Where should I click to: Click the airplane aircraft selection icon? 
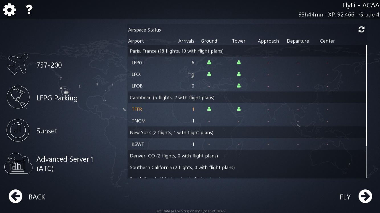[18, 64]
